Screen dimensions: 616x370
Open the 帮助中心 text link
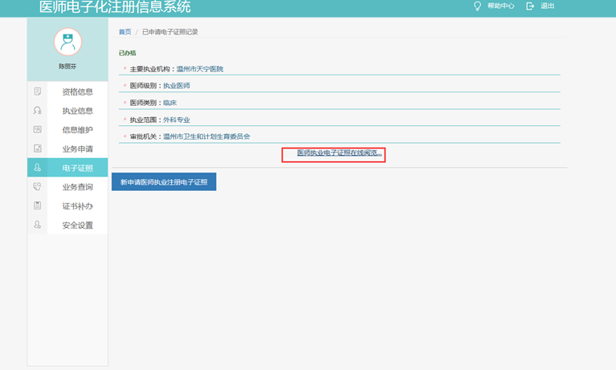(x=500, y=6)
